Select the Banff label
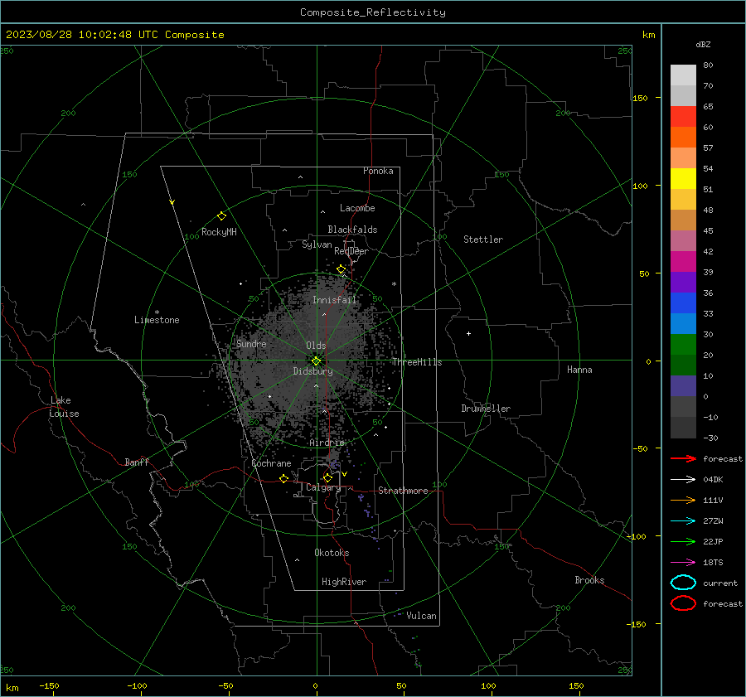746x697 pixels. [x=137, y=462]
